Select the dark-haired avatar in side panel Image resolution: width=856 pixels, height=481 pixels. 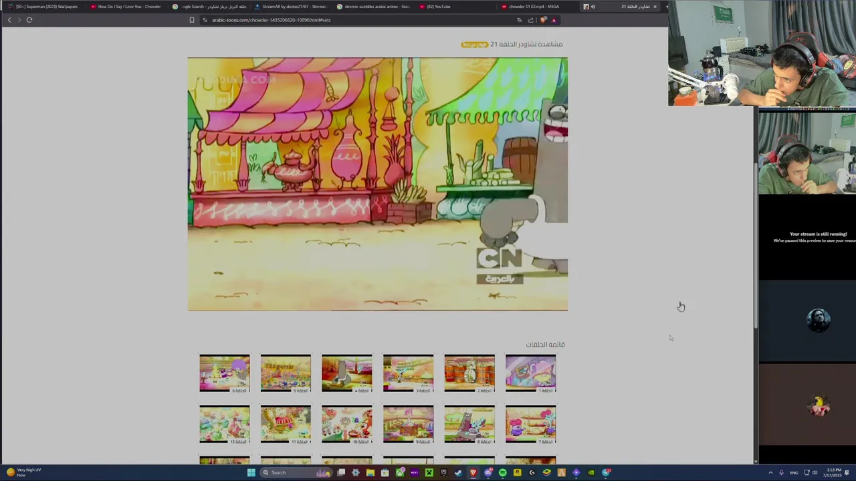point(819,320)
